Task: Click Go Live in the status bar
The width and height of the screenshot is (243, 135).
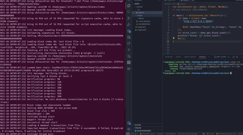Action: click(x=210, y=134)
